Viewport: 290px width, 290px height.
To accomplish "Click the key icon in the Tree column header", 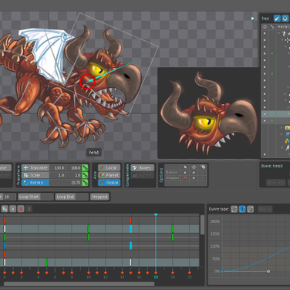I will [x=272, y=27].
